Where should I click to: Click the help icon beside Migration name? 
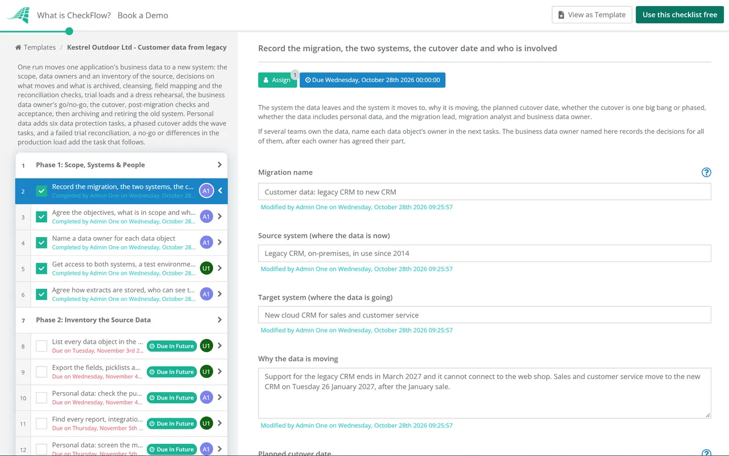[706, 172]
